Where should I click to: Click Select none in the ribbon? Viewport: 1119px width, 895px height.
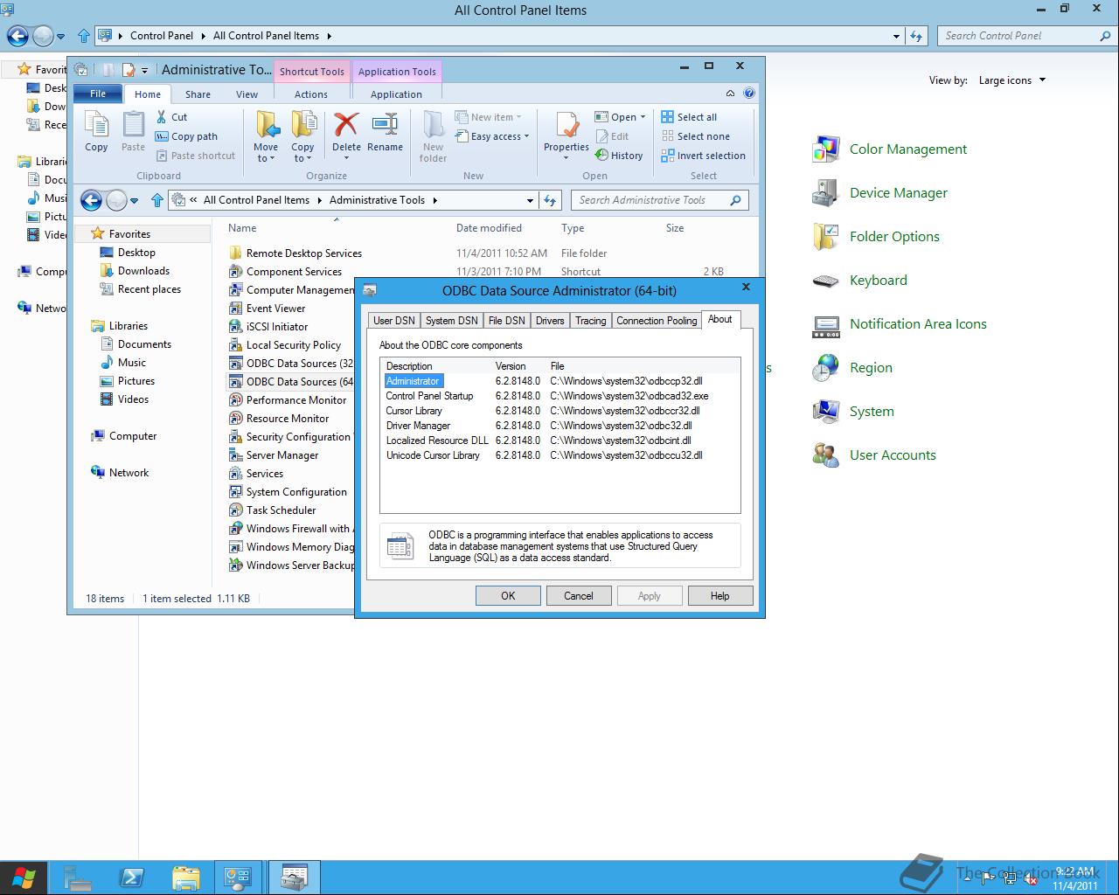[x=695, y=136]
